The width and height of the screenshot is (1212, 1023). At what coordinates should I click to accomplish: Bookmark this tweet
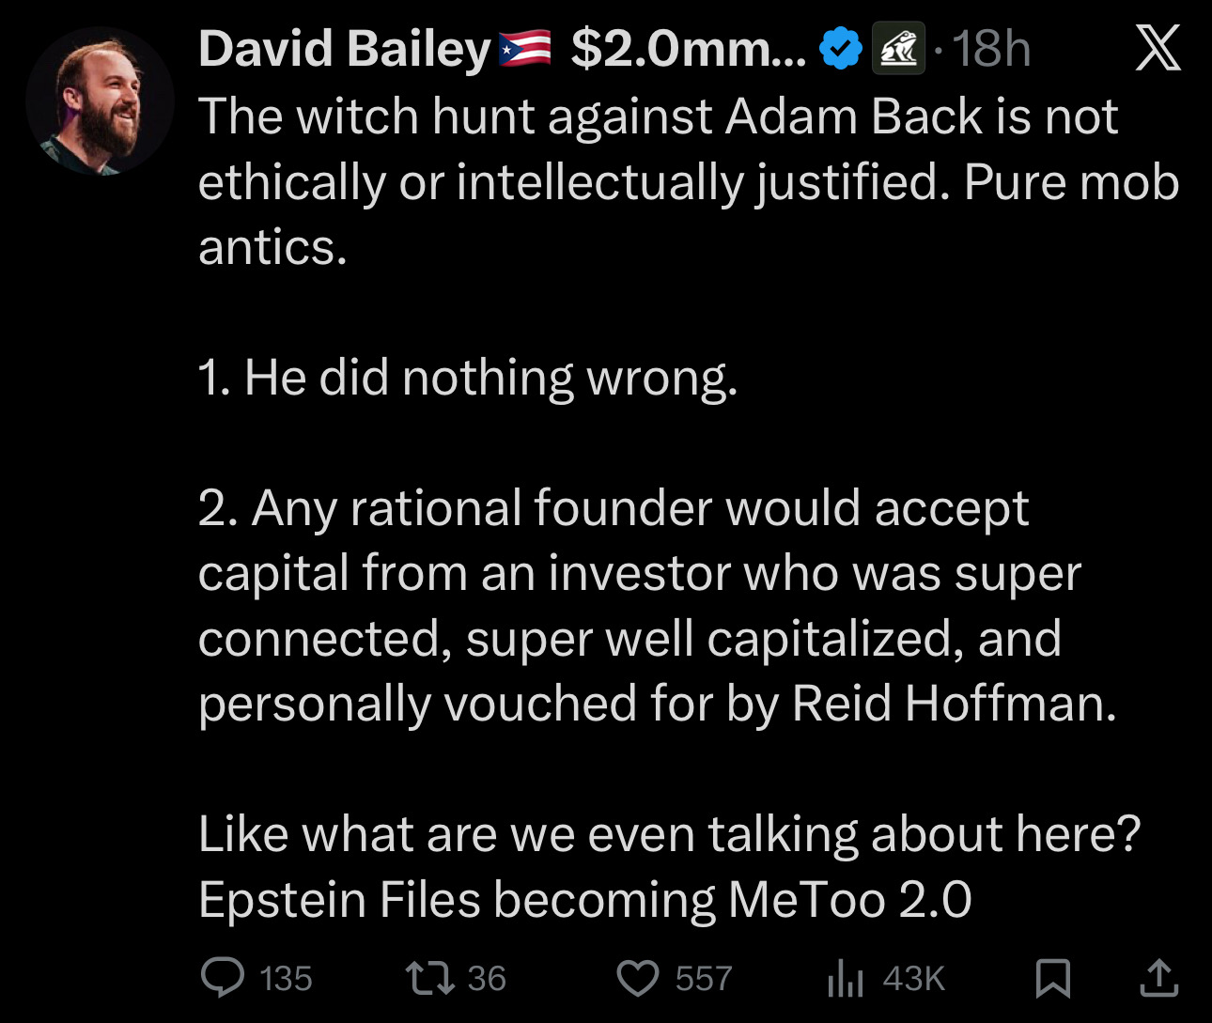point(1052,978)
